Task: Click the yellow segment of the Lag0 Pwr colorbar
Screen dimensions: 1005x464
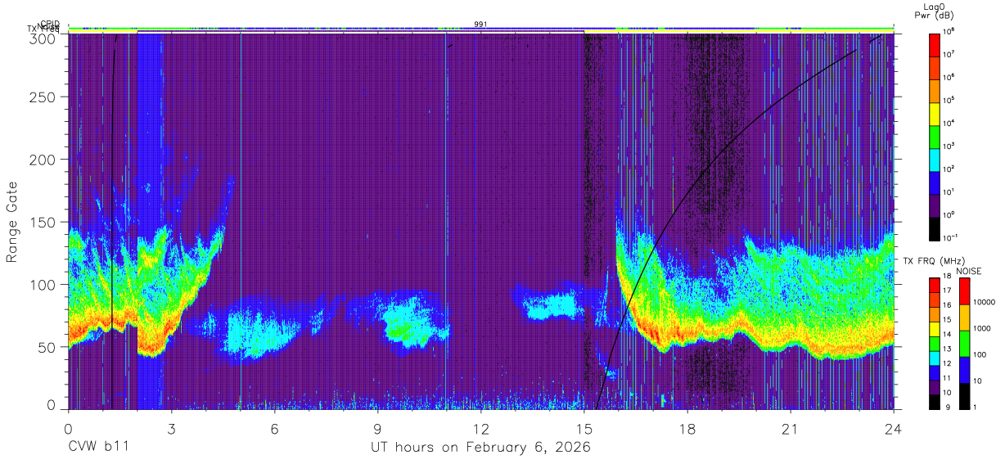Action: tap(935, 113)
